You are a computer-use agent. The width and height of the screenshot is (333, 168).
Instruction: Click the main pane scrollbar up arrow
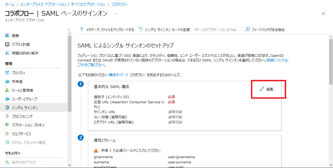(331, 37)
